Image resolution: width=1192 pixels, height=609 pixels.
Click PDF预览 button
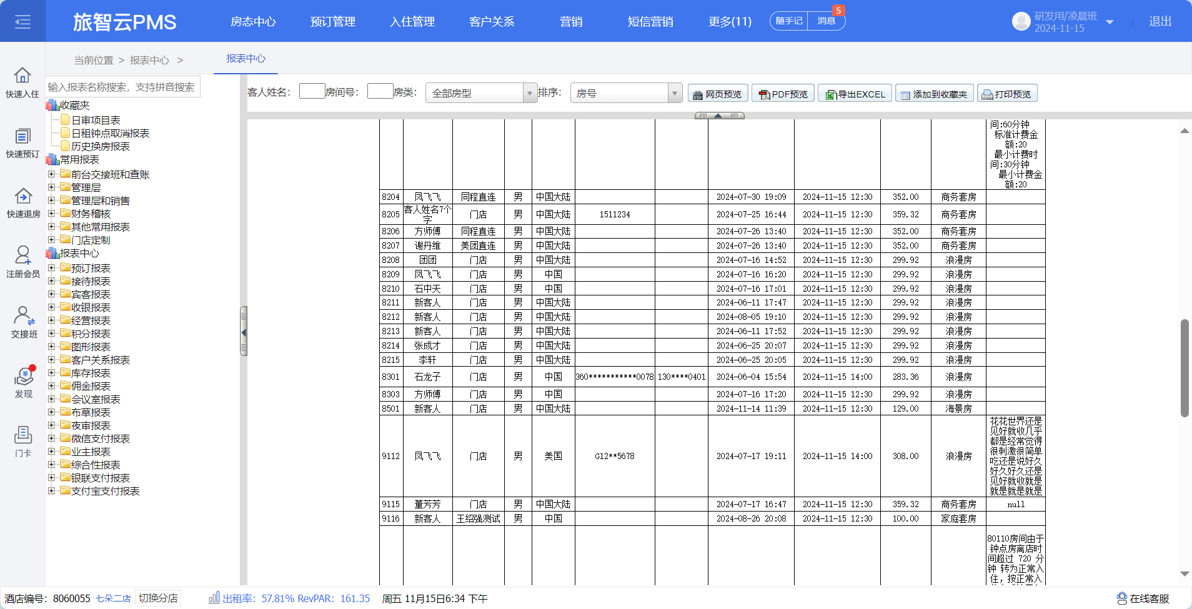(783, 94)
